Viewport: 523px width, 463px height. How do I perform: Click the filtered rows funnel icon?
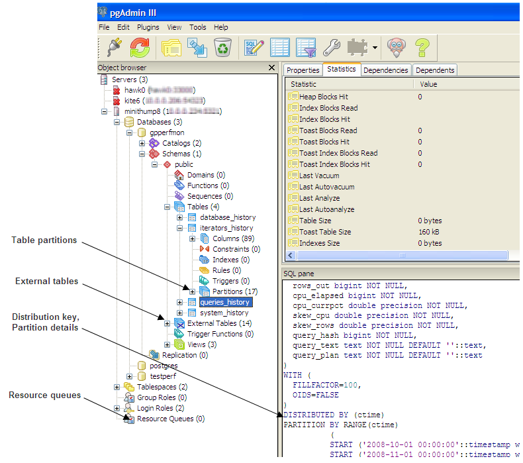click(x=305, y=48)
